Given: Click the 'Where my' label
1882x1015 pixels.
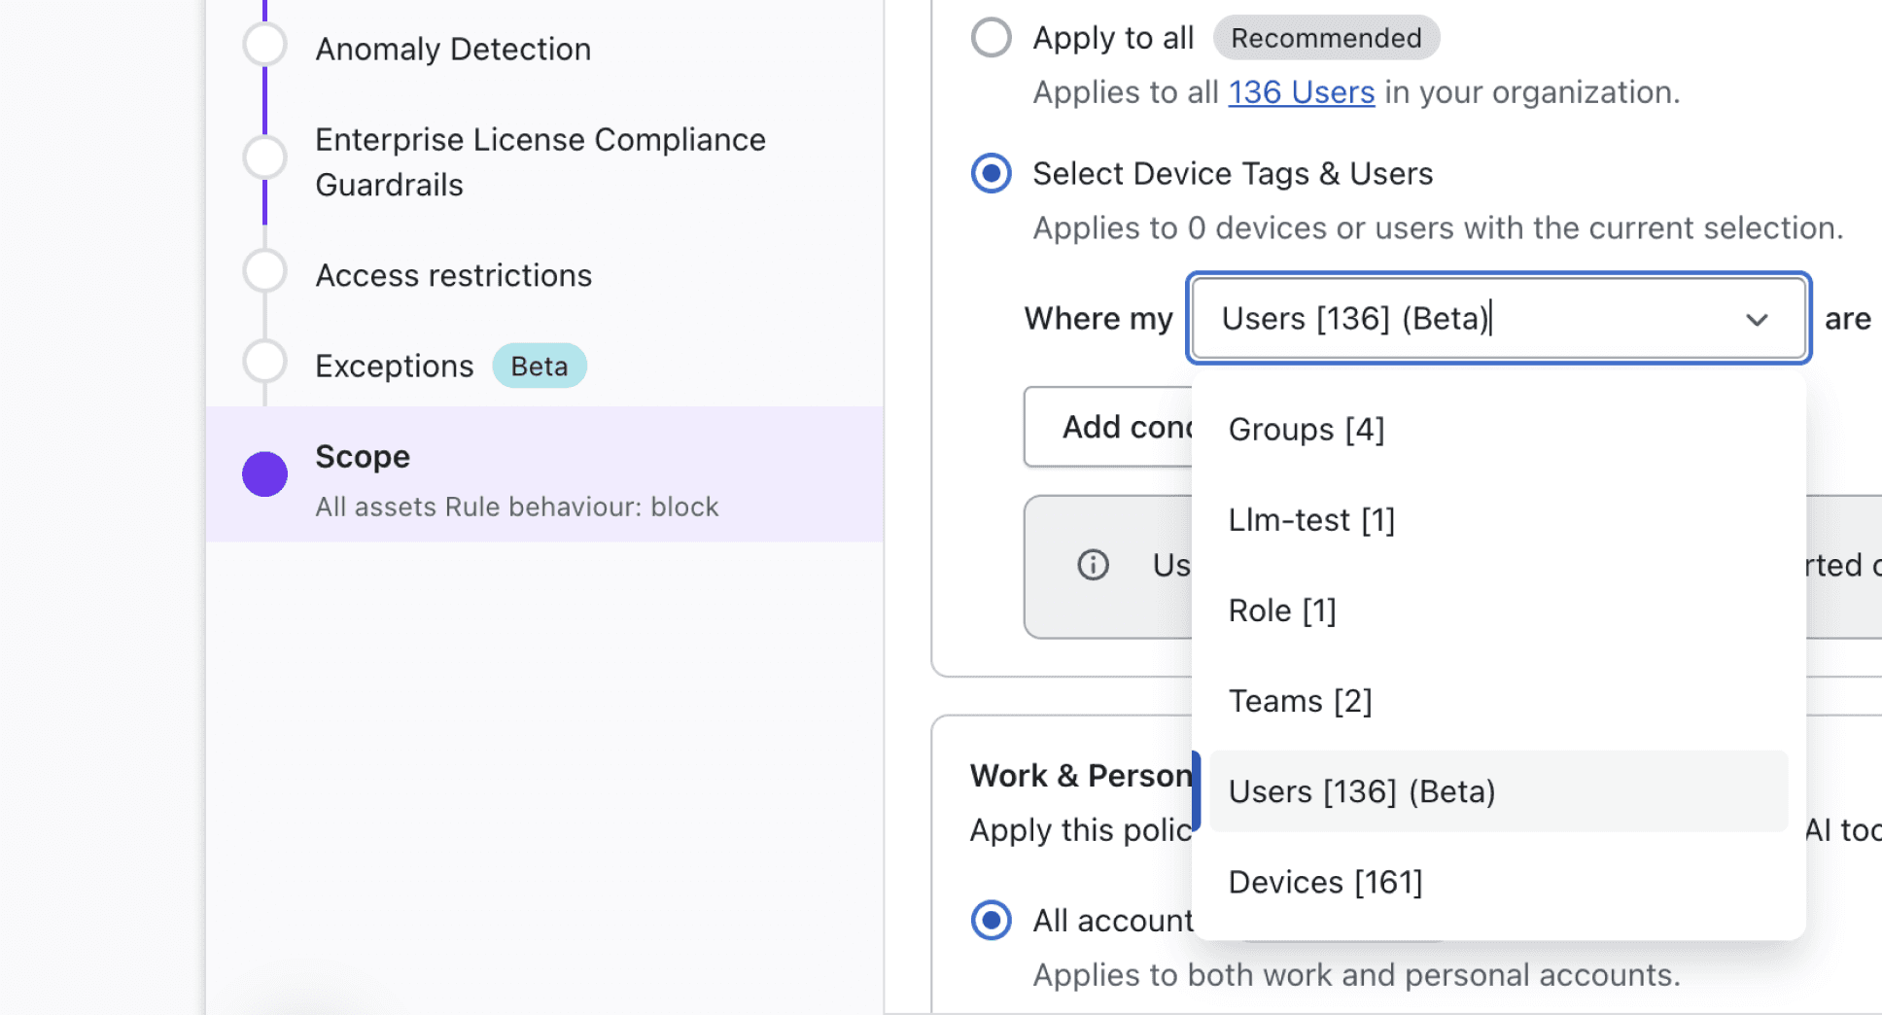Looking at the screenshot, I should coord(1098,319).
